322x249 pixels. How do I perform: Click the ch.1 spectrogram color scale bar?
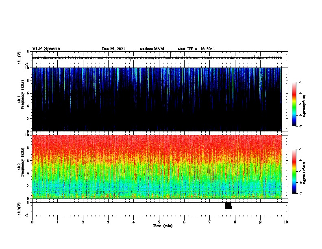pyautogui.click(x=294, y=104)
